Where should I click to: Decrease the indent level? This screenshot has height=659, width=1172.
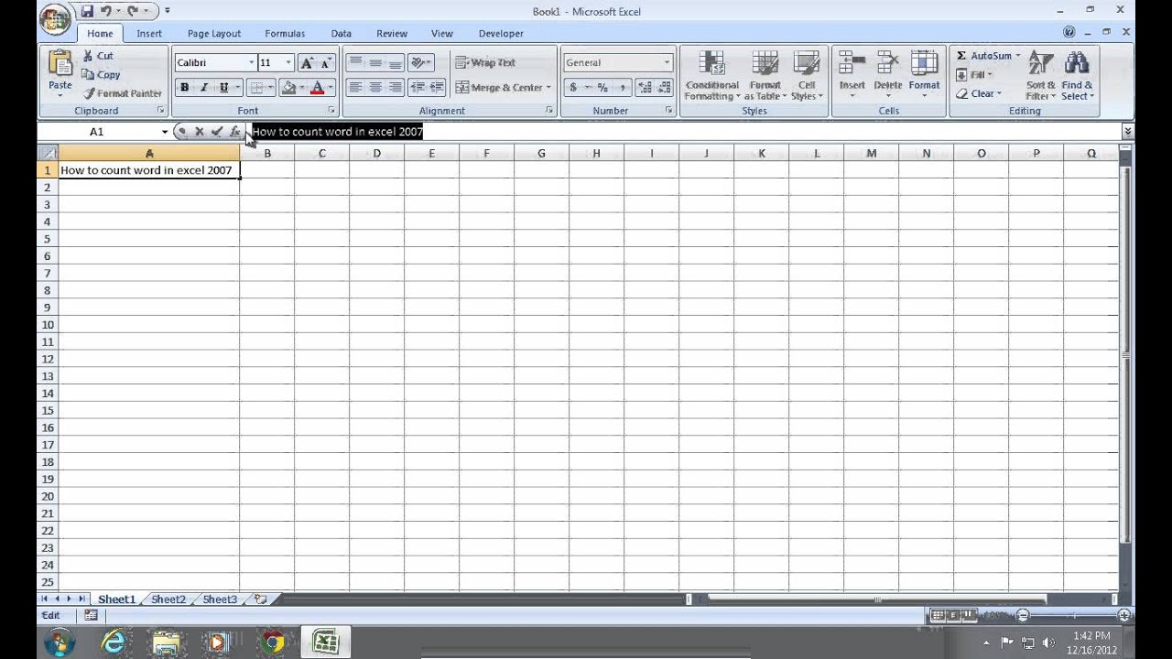pos(418,88)
